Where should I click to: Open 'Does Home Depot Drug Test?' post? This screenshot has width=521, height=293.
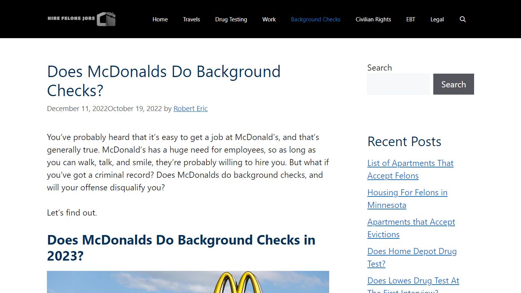click(x=412, y=258)
